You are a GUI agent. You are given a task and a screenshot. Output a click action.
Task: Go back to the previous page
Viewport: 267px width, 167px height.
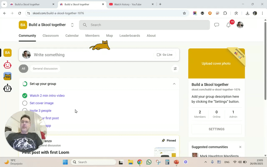pyautogui.click(x=5, y=13)
